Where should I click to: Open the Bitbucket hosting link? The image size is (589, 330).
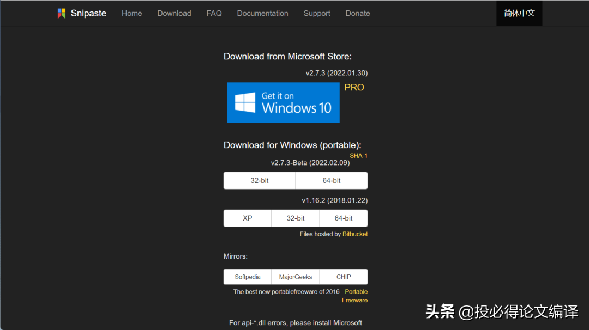pos(355,234)
